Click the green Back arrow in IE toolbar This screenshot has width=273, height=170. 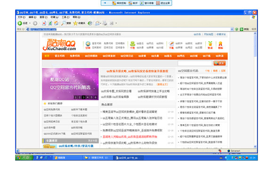(20, 23)
